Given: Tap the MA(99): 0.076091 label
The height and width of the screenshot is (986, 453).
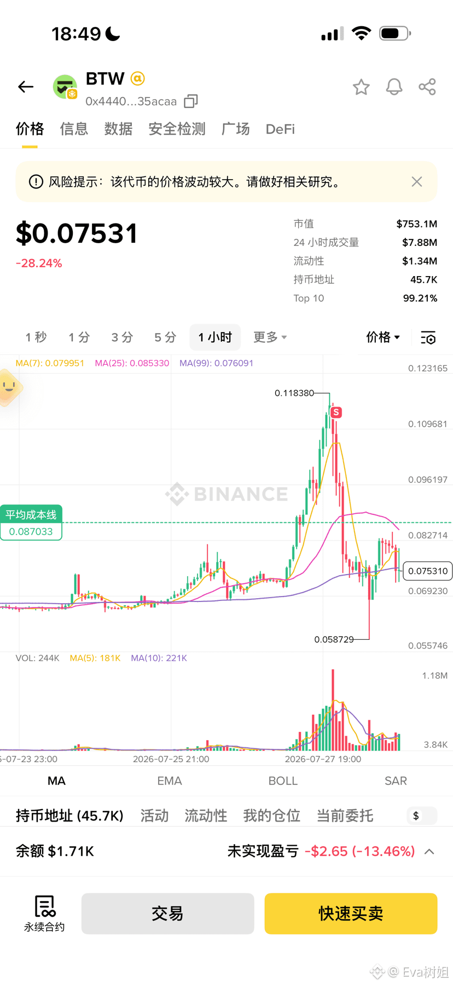Looking at the screenshot, I should pyautogui.click(x=216, y=363).
